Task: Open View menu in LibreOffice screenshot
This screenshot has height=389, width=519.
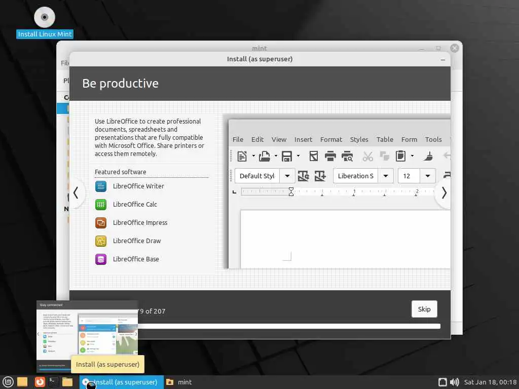Action: (x=279, y=140)
